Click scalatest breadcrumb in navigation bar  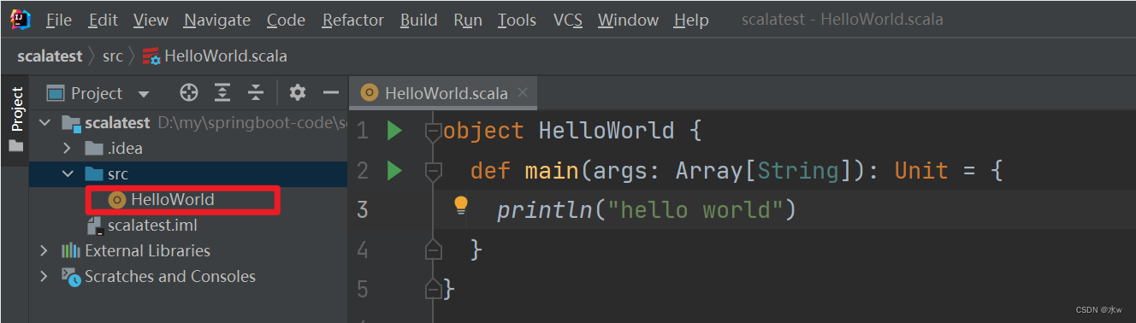pos(50,56)
